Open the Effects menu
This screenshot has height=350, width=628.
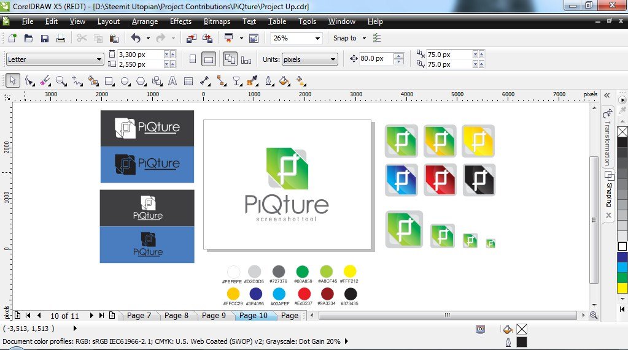pos(180,21)
